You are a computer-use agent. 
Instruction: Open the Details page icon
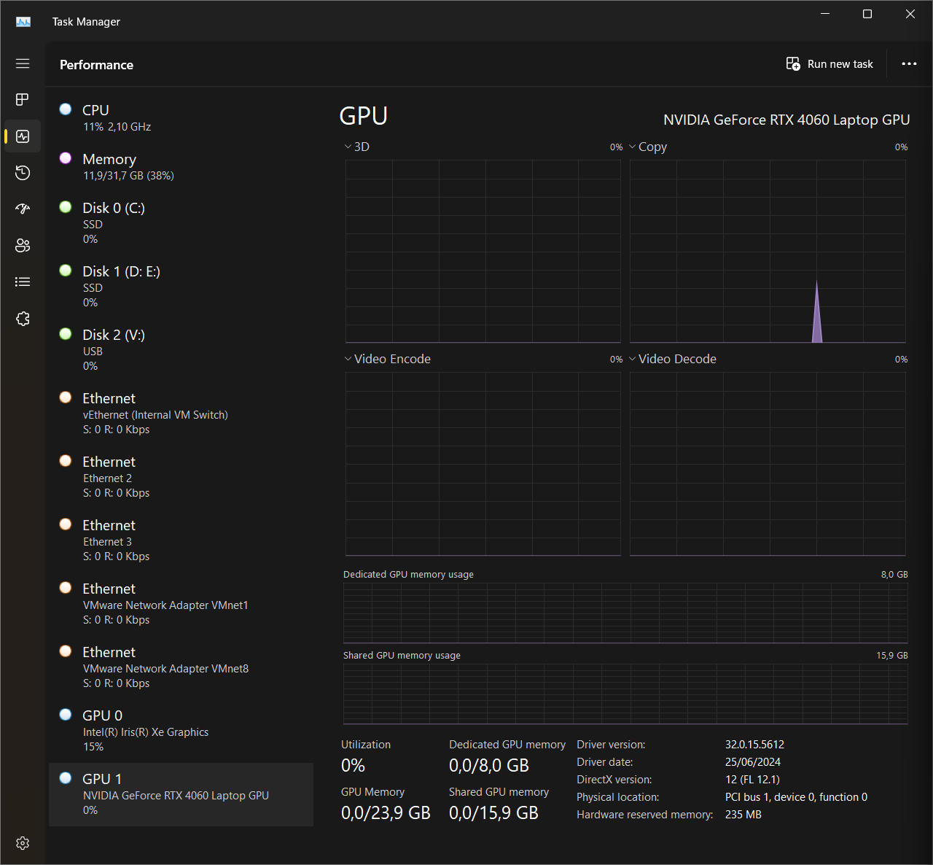[23, 282]
